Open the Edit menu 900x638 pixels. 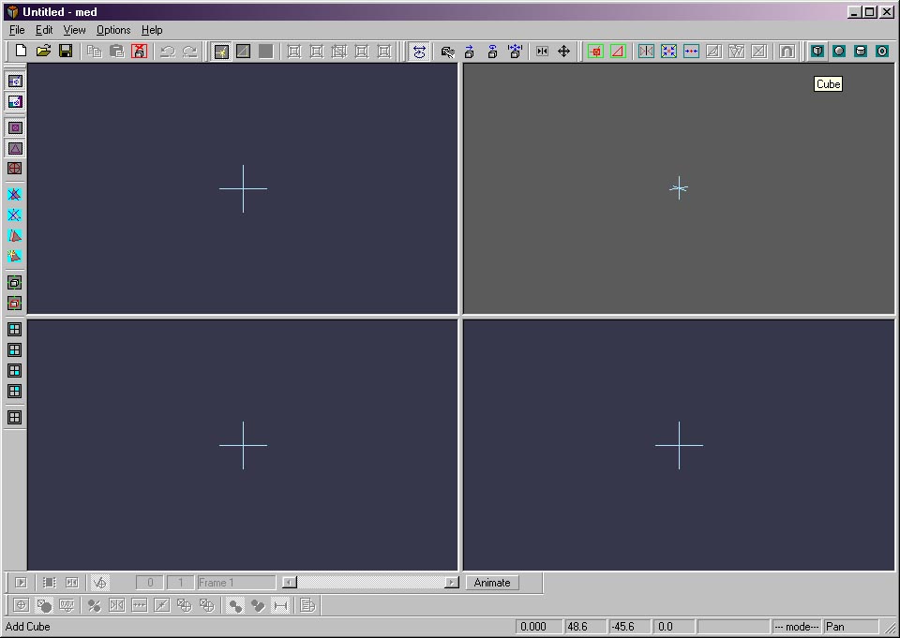click(44, 30)
